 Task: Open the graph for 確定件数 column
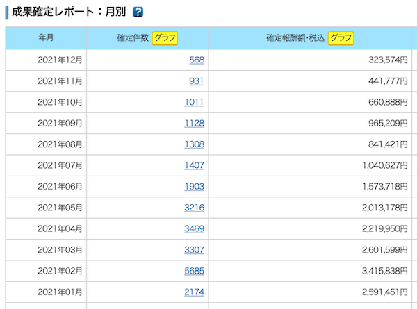165,38
